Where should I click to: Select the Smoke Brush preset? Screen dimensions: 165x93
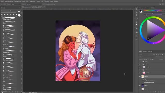10,63
